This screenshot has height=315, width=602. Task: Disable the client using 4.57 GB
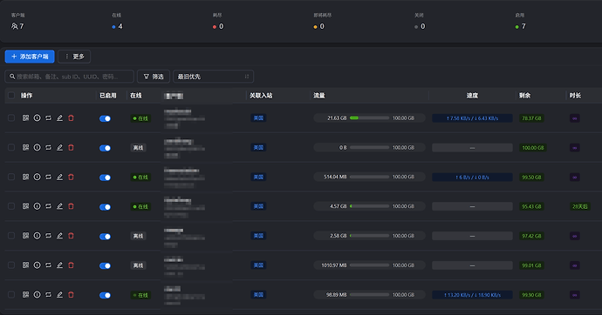[105, 207]
